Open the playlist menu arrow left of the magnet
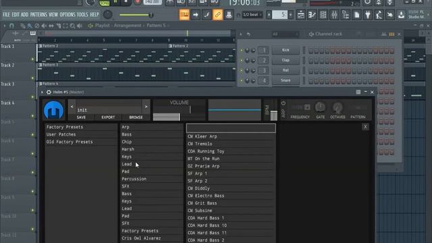The image size is (432, 243). click(x=5, y=26)
